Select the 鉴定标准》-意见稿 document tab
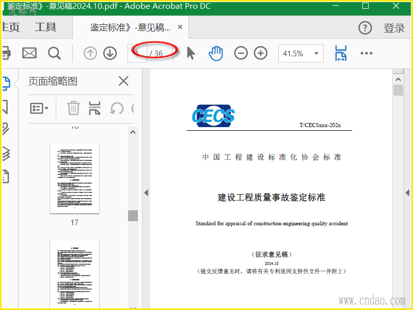 click(x=131, y=27)
